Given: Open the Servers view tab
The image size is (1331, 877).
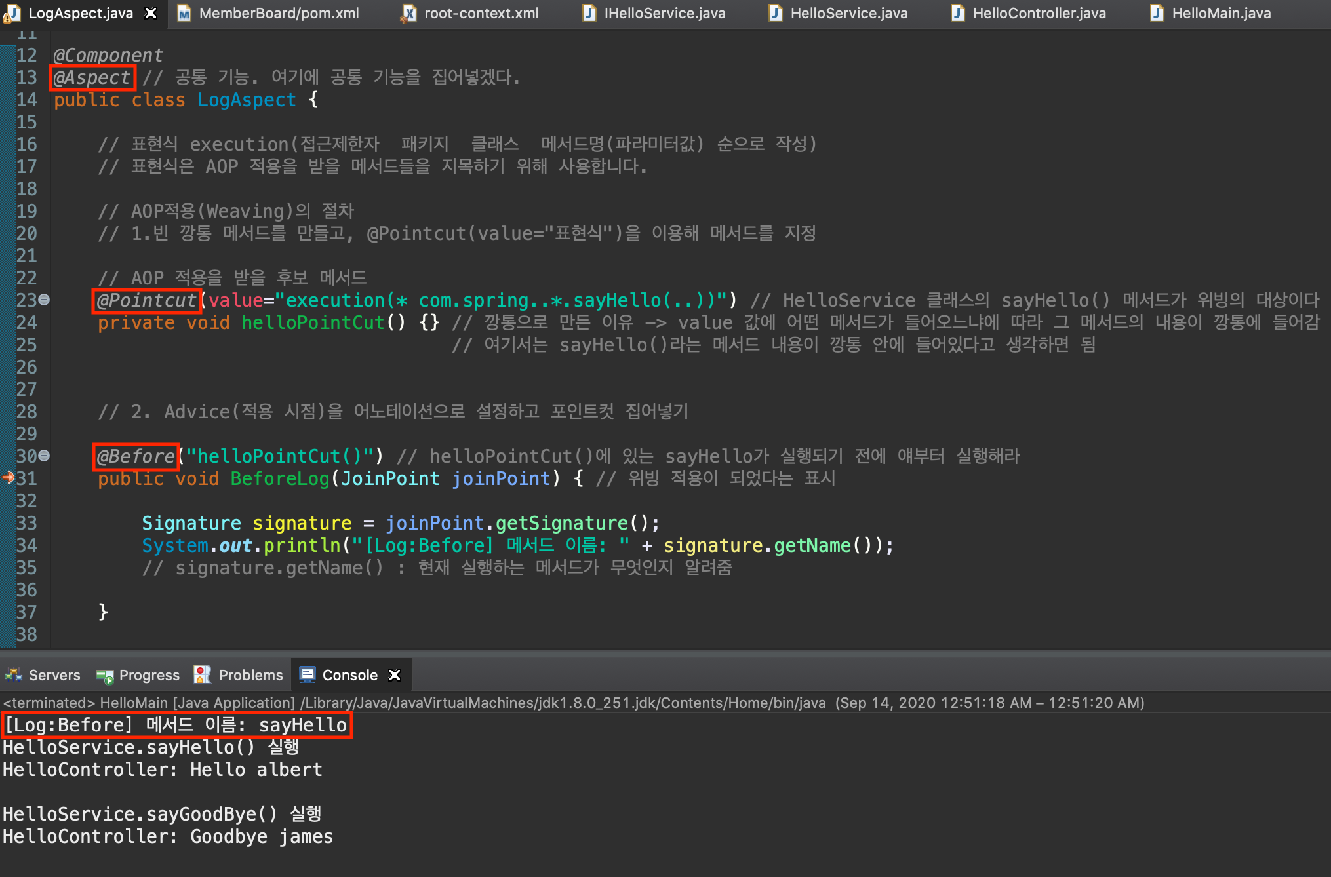Looking at the screenshot, I should click(54, 675).
